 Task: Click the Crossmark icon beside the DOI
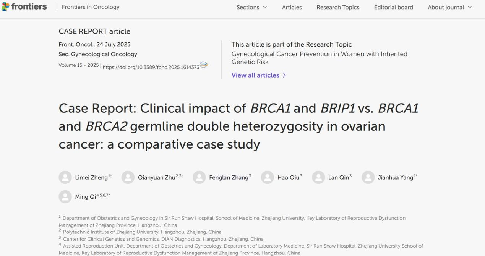[204, 65]
